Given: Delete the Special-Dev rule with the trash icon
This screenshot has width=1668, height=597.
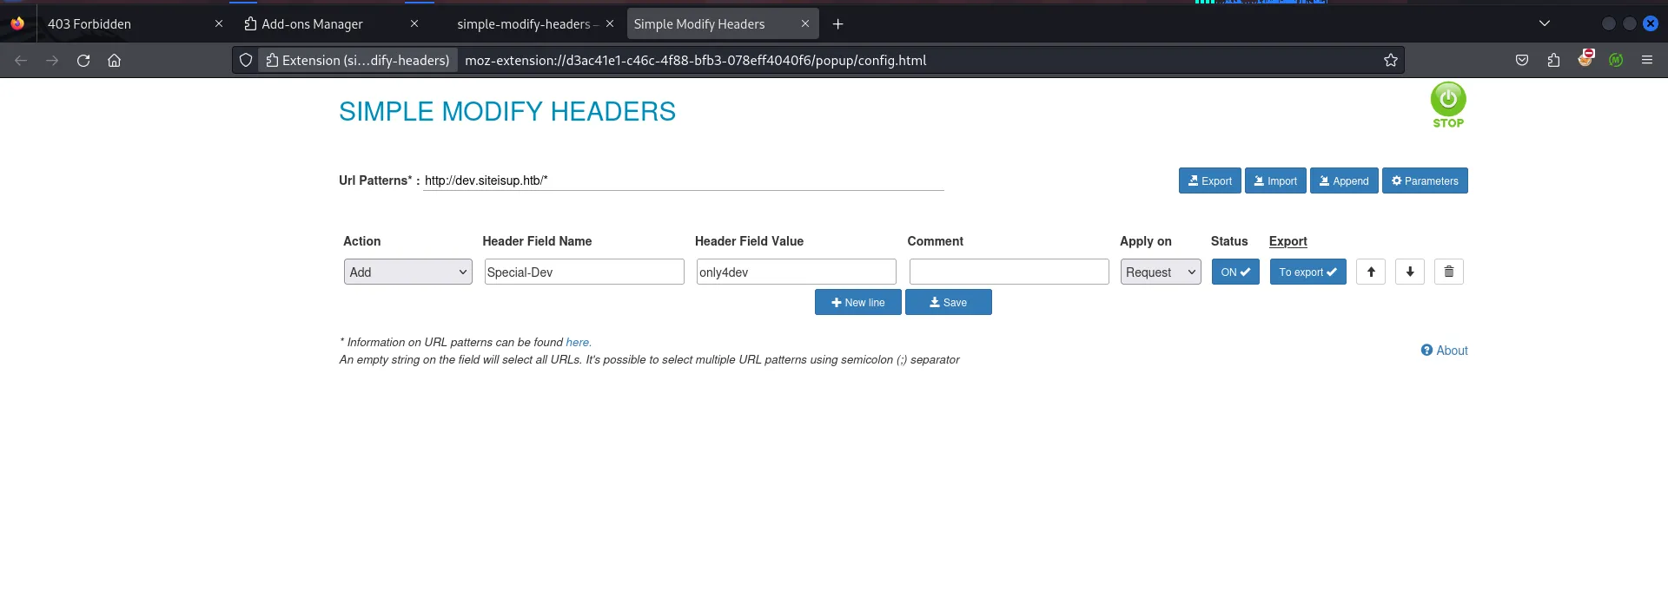Looking at the screenshot, I should pyautogui.click(x=1449, y=272).
